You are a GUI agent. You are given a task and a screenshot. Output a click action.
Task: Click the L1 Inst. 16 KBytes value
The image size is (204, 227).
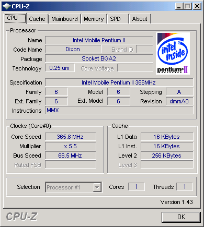click(167, 146)
